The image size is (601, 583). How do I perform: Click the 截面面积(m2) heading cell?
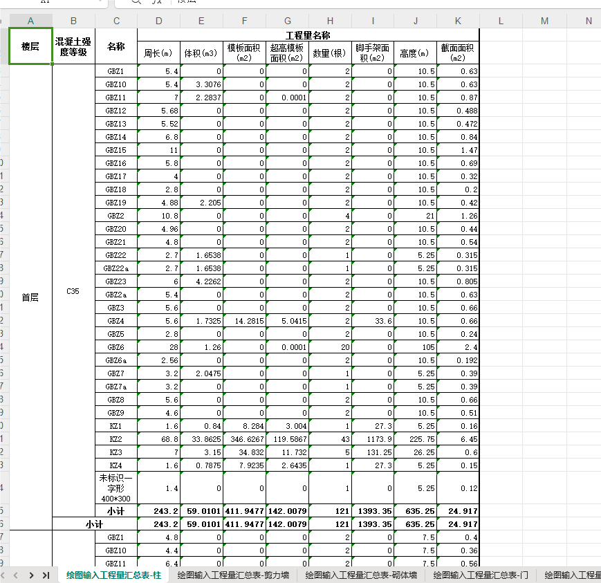coord(458,53)
